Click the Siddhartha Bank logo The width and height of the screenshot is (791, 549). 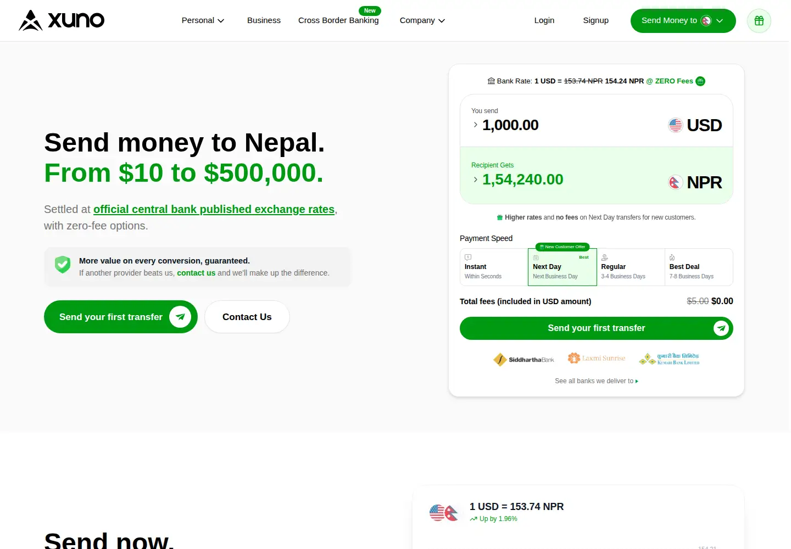523,360
